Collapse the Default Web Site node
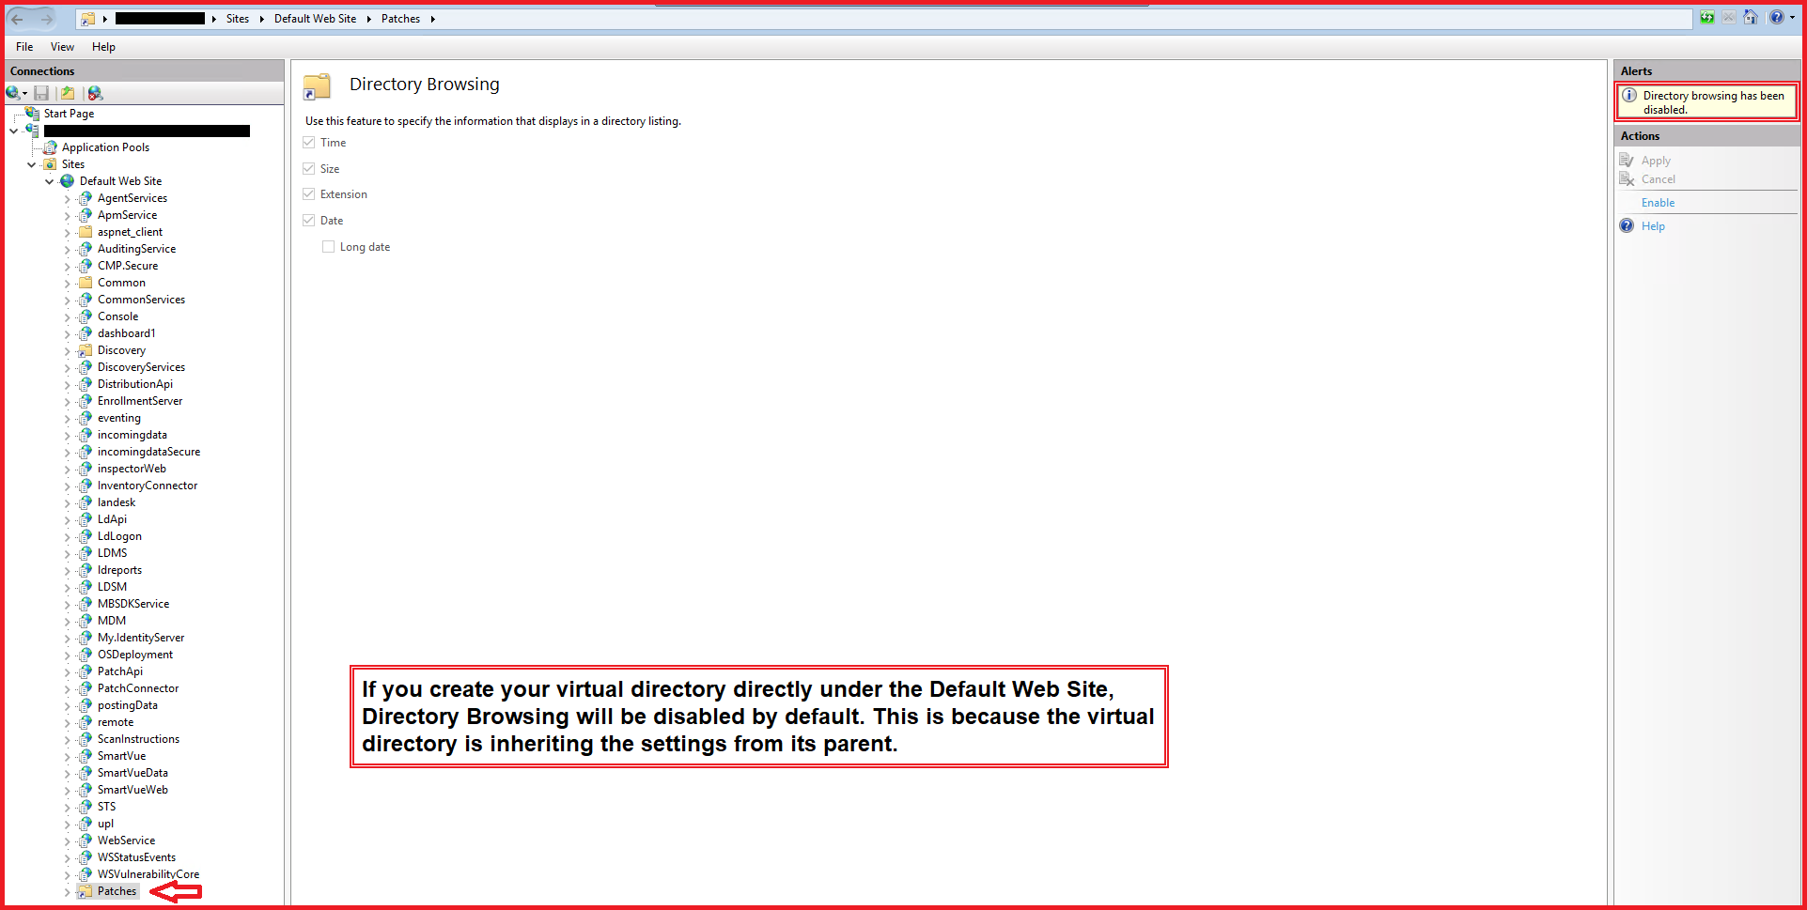 50,181
